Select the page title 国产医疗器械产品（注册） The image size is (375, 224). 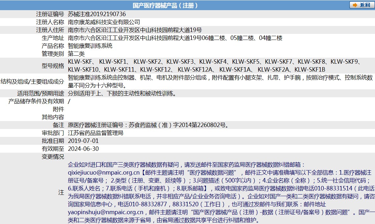coord(165,5)
